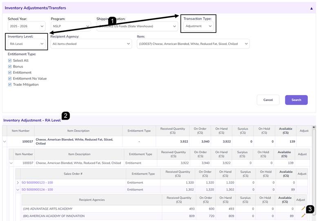Click pencil adjust icon for Advantage Arts Academy
Image resolution: width=318 pixels, height=221 pixels.
(x=303, y=208)
